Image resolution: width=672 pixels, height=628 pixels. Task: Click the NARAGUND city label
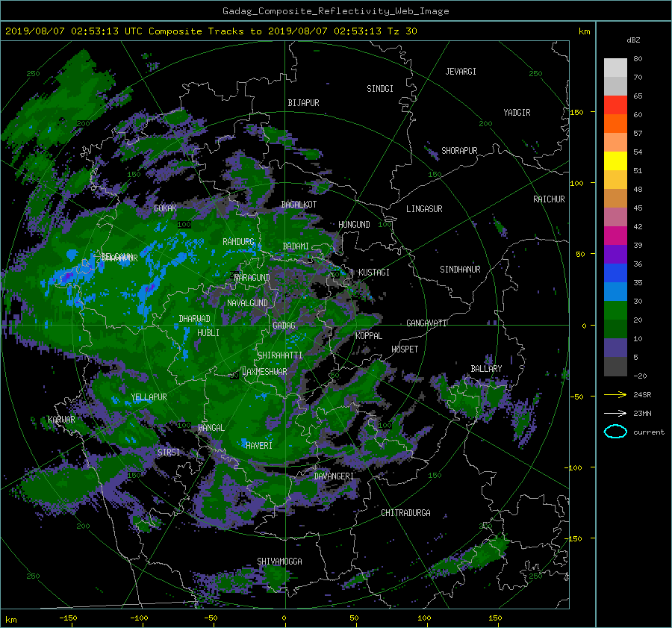point(252,277)
